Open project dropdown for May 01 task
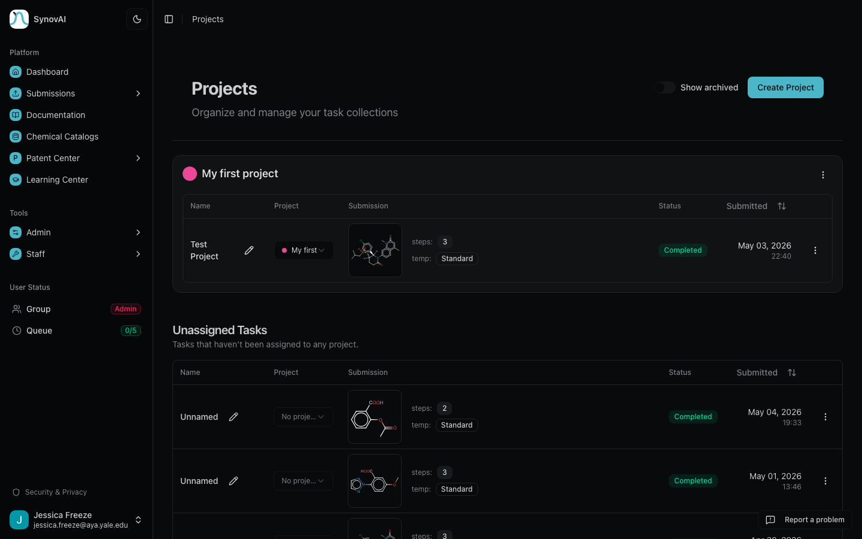 pyautogui.click(x=303, y=481)
